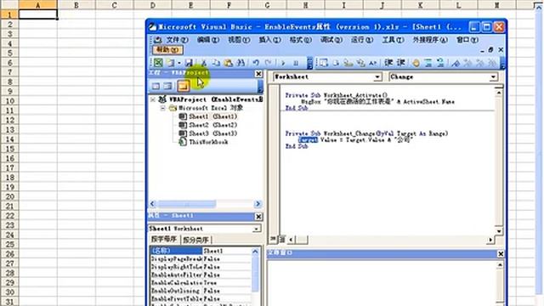Click the Comment Block icon
The height and width of the screenshot is (306, 544).
[x=428, y=63]
